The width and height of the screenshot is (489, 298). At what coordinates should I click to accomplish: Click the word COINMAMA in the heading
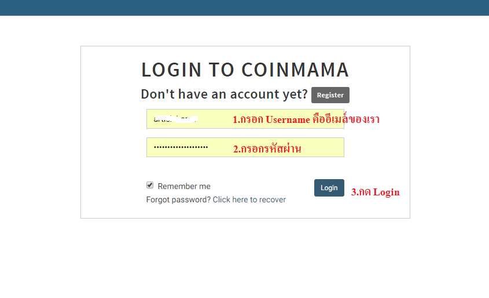295,70
